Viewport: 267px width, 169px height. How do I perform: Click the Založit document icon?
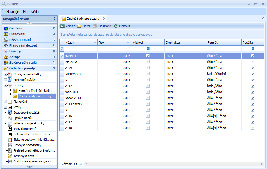tap(62, 26)
